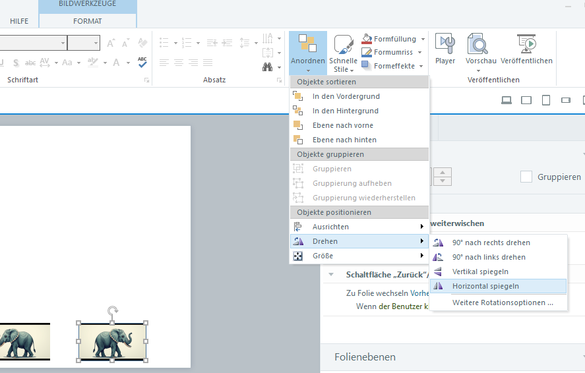Click the stepper up arrow
This screenshot has width=585, height=373.
click(x=442, y=173)
